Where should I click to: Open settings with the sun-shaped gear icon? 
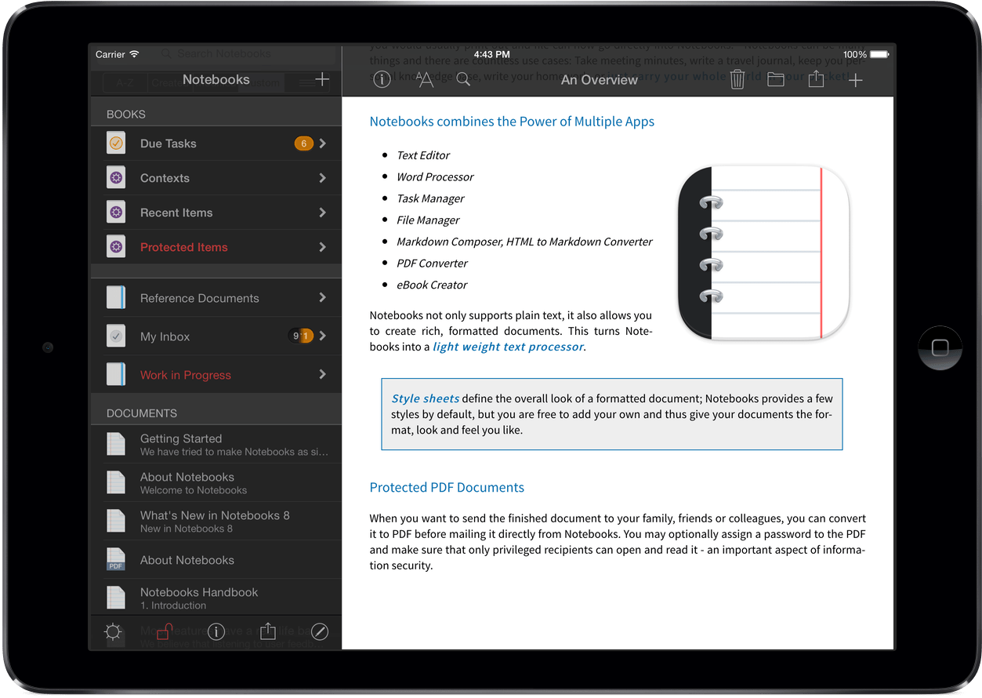point(113,631)
